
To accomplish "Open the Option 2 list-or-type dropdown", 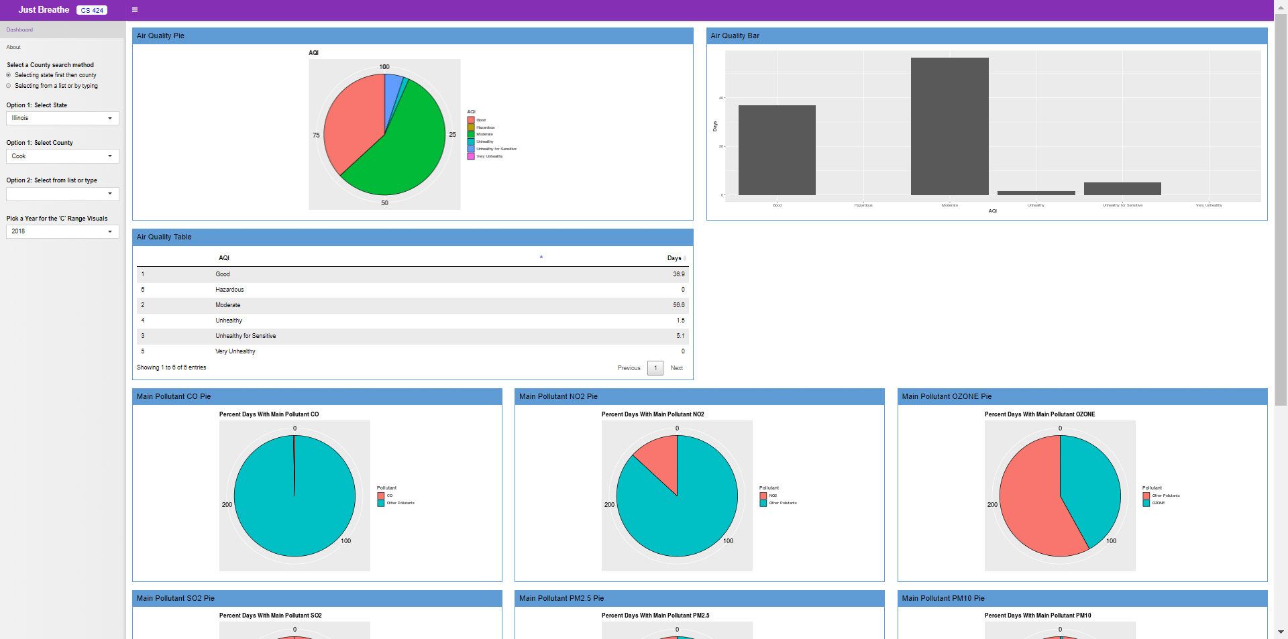I will 62,194.
